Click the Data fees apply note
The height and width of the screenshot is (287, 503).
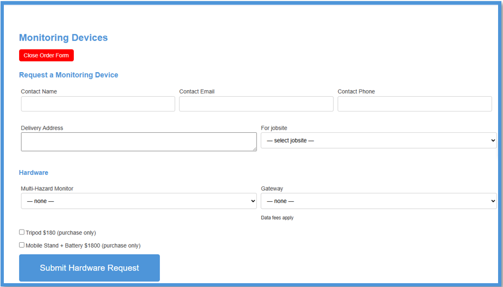(x=277, y=218)
